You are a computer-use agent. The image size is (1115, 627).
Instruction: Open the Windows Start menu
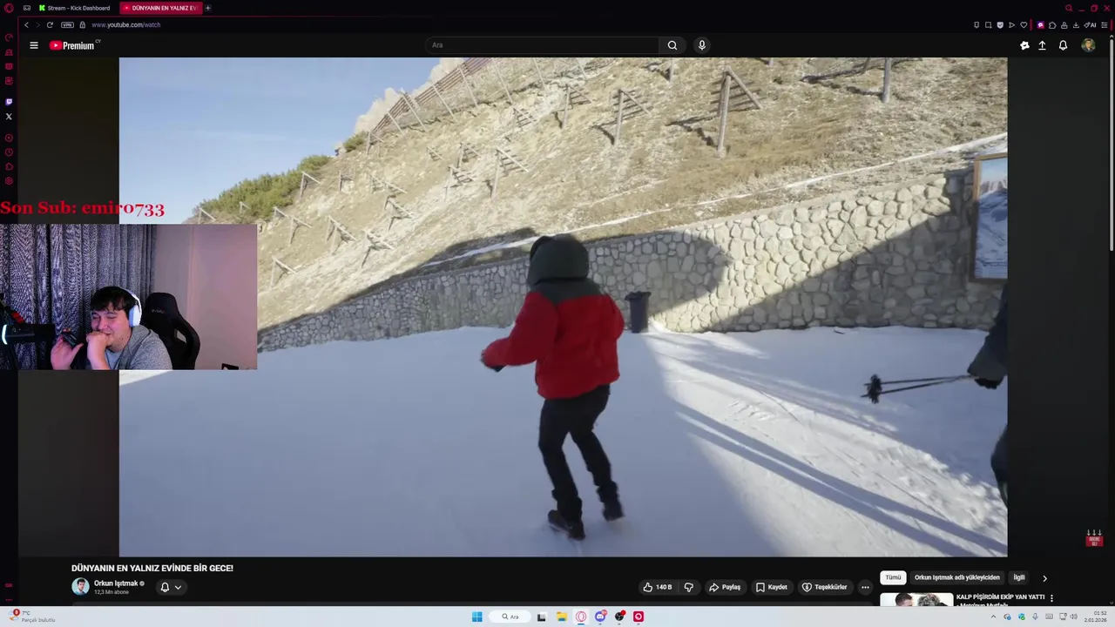point(477,617)
